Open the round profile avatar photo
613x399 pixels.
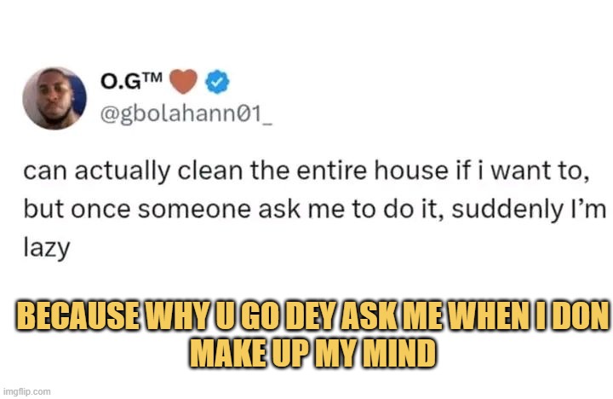click(54, 98)
